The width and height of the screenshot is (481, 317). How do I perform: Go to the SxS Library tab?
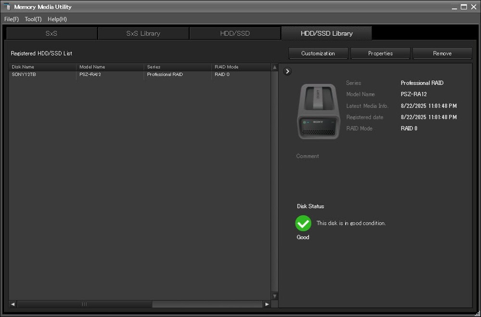[x=143, y=34]
